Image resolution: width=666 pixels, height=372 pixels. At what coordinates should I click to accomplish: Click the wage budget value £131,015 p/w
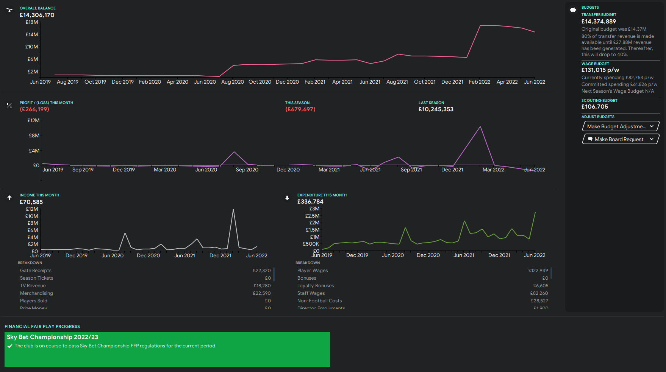pyautogui.click(x=600, y=70)
